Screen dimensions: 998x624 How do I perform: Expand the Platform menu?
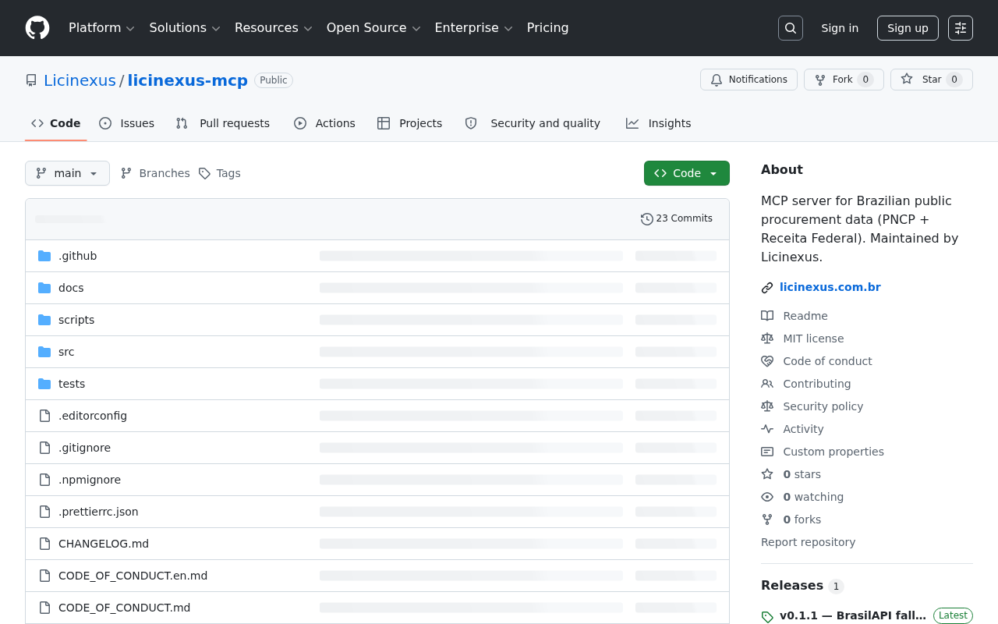[x=101, y=28]
